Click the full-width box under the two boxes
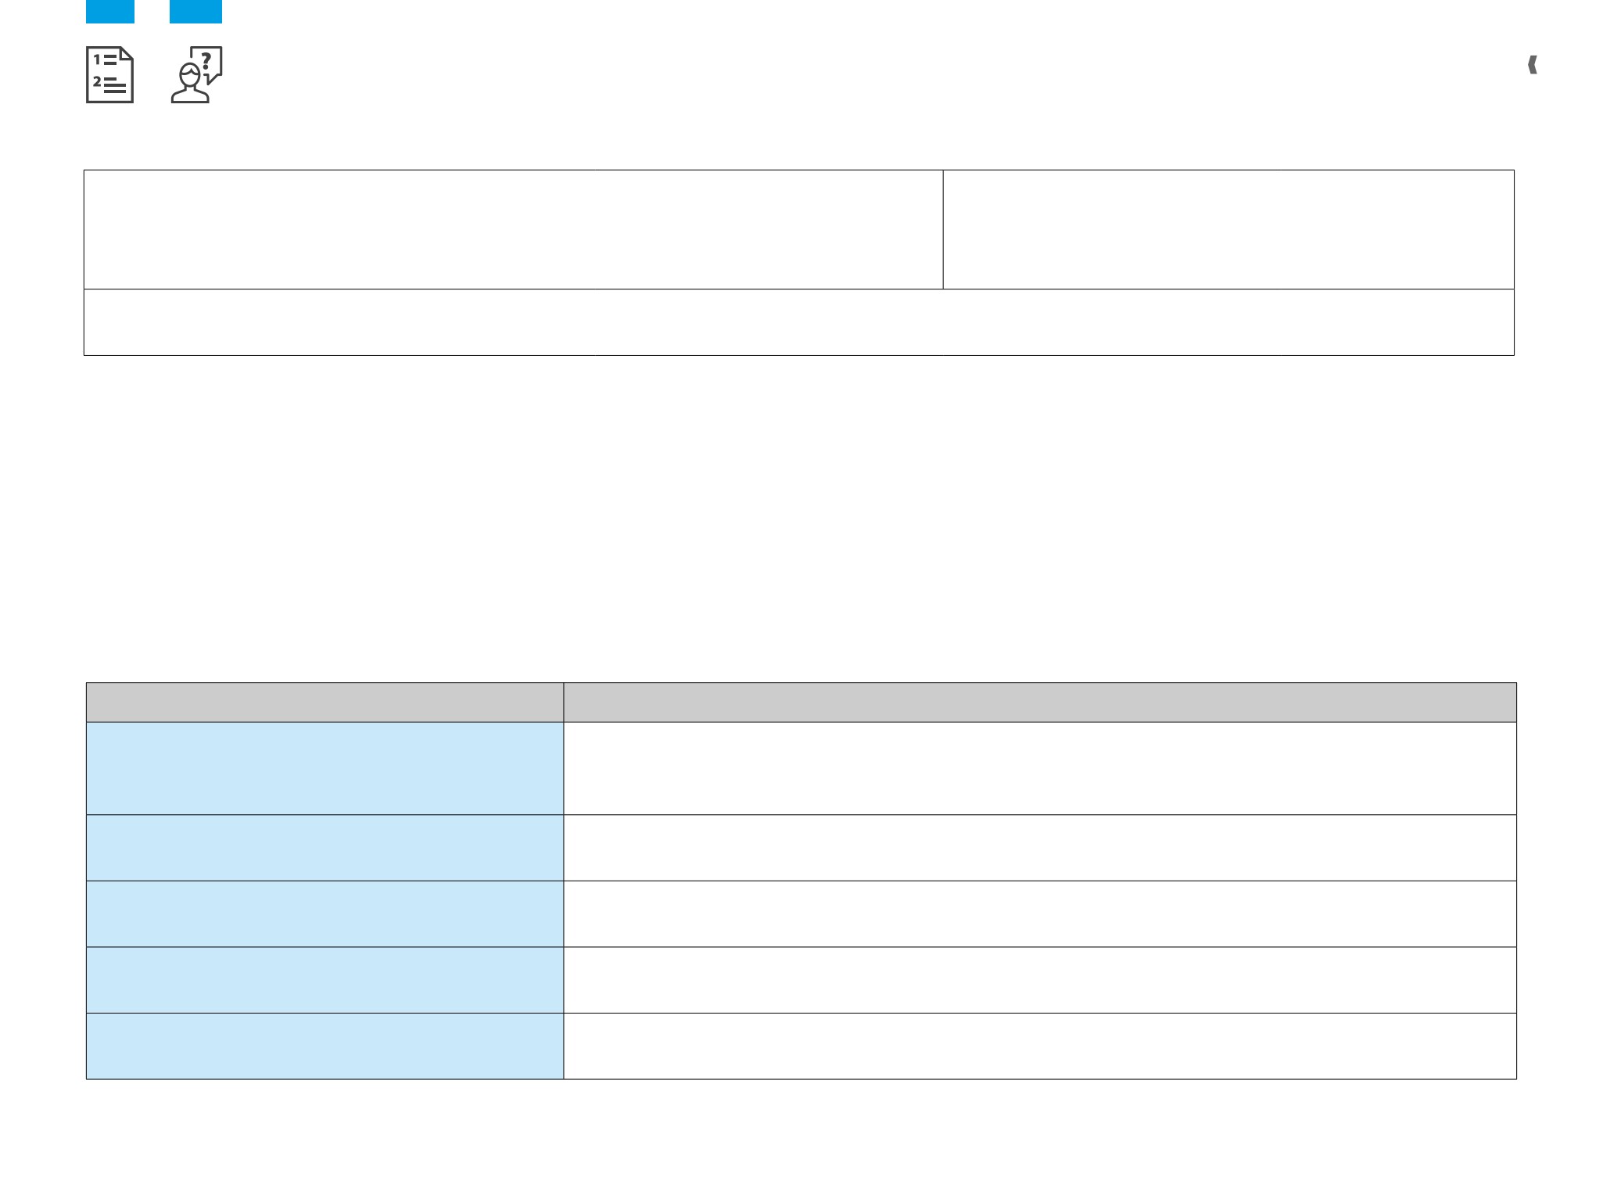1603x1202 pixels. coord(799,322)
